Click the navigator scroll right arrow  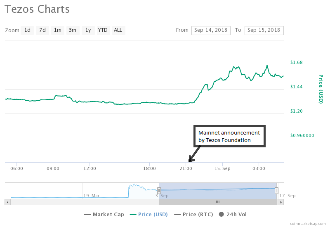click(281, 202)
